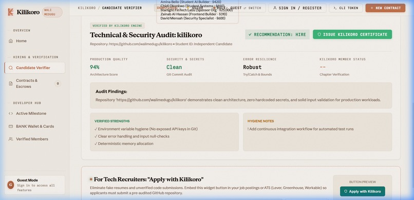
Task: Create a New Contract
Action: point(385,8)
